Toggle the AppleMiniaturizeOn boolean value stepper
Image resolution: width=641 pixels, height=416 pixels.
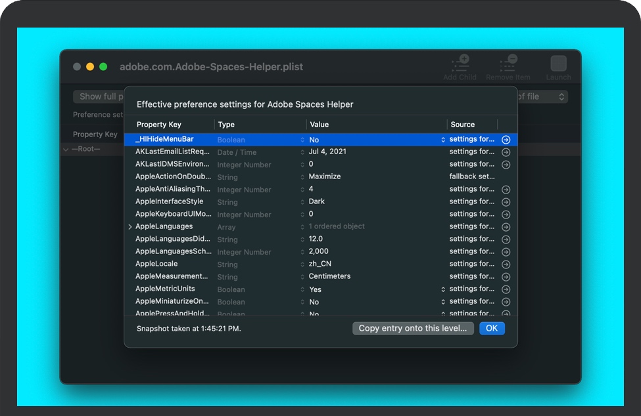click(x=443, y=302)
